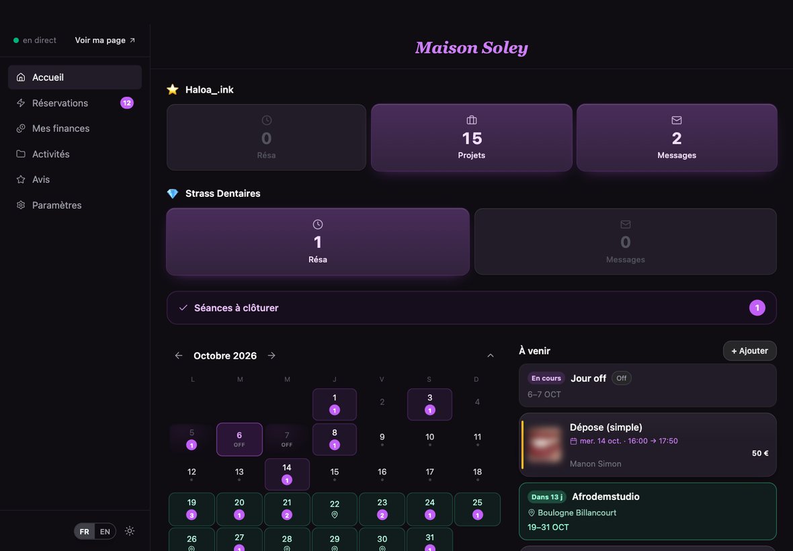The width and height of the screenshot is (793, 551).
Task: Go to the previous month arrow
Action: point(179,356)
